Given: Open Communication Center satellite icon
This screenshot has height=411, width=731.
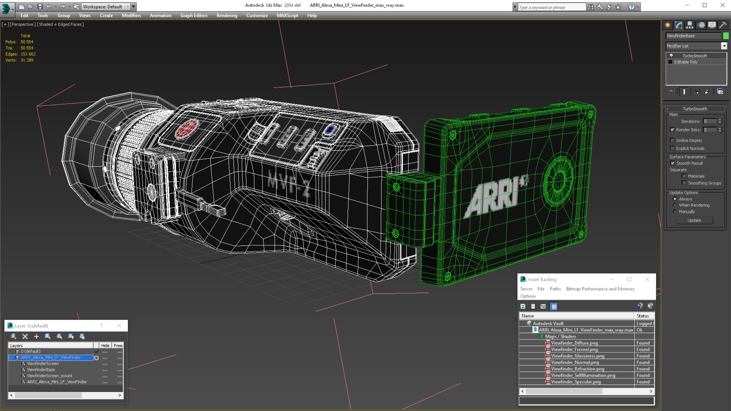Looking at the screenshot, I should pos(609,7).
